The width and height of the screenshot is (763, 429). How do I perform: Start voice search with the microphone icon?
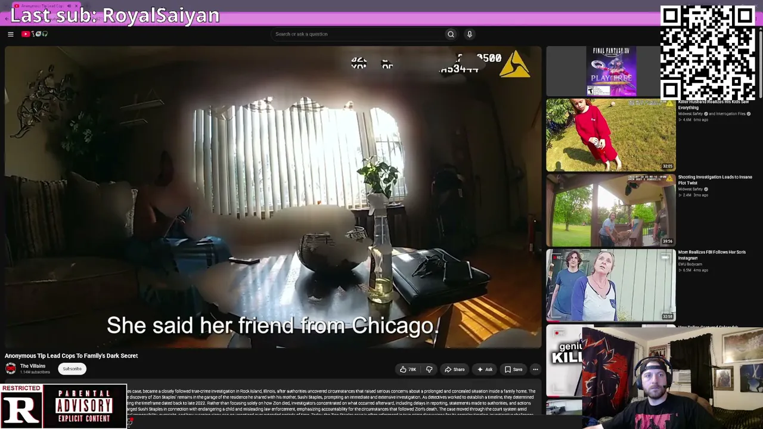(x=470, y=34)
